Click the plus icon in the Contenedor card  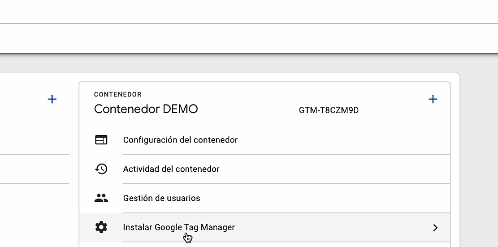433,99
